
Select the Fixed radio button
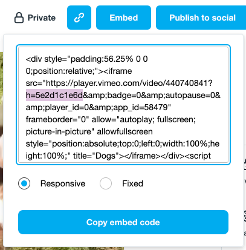pos(106,183)
